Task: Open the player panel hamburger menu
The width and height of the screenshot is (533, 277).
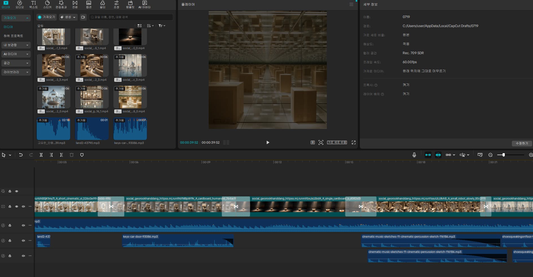Action: [351, 4]
